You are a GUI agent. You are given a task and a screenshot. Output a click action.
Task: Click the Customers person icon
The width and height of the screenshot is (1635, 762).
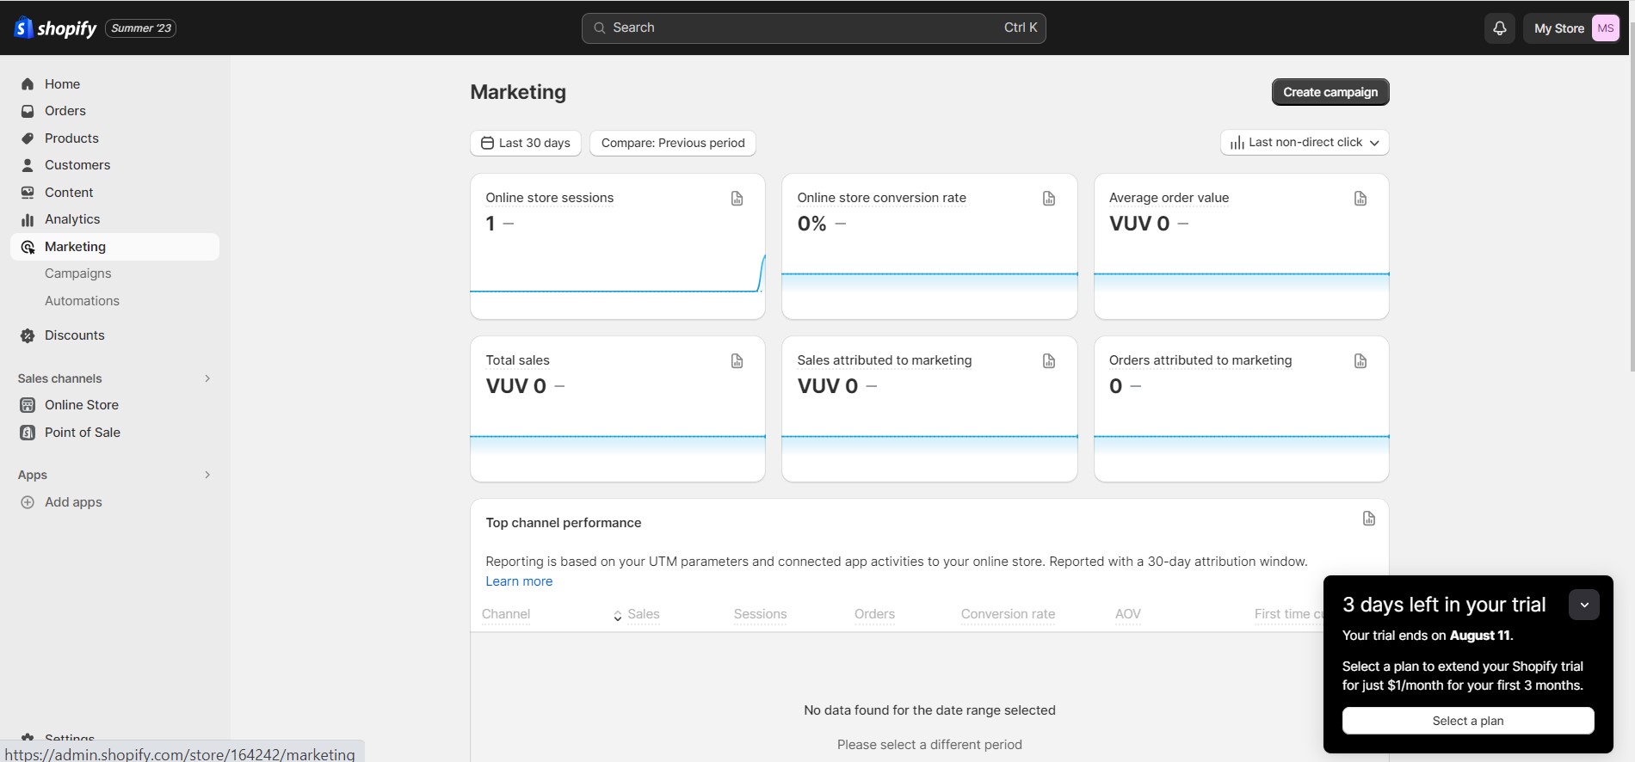click(x=28, y=165)
